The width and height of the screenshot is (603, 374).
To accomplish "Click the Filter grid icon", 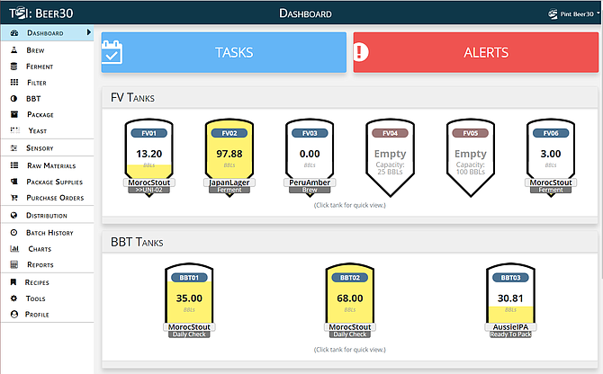I will [x=14, y=83].
